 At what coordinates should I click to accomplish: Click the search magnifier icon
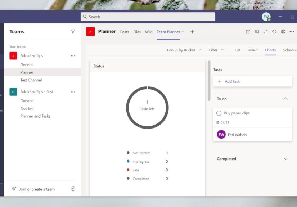coord(85,17)
